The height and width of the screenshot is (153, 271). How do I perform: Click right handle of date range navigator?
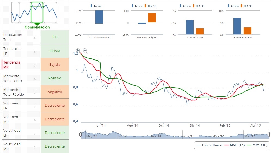pyautogui.click(x=269, y=134)
